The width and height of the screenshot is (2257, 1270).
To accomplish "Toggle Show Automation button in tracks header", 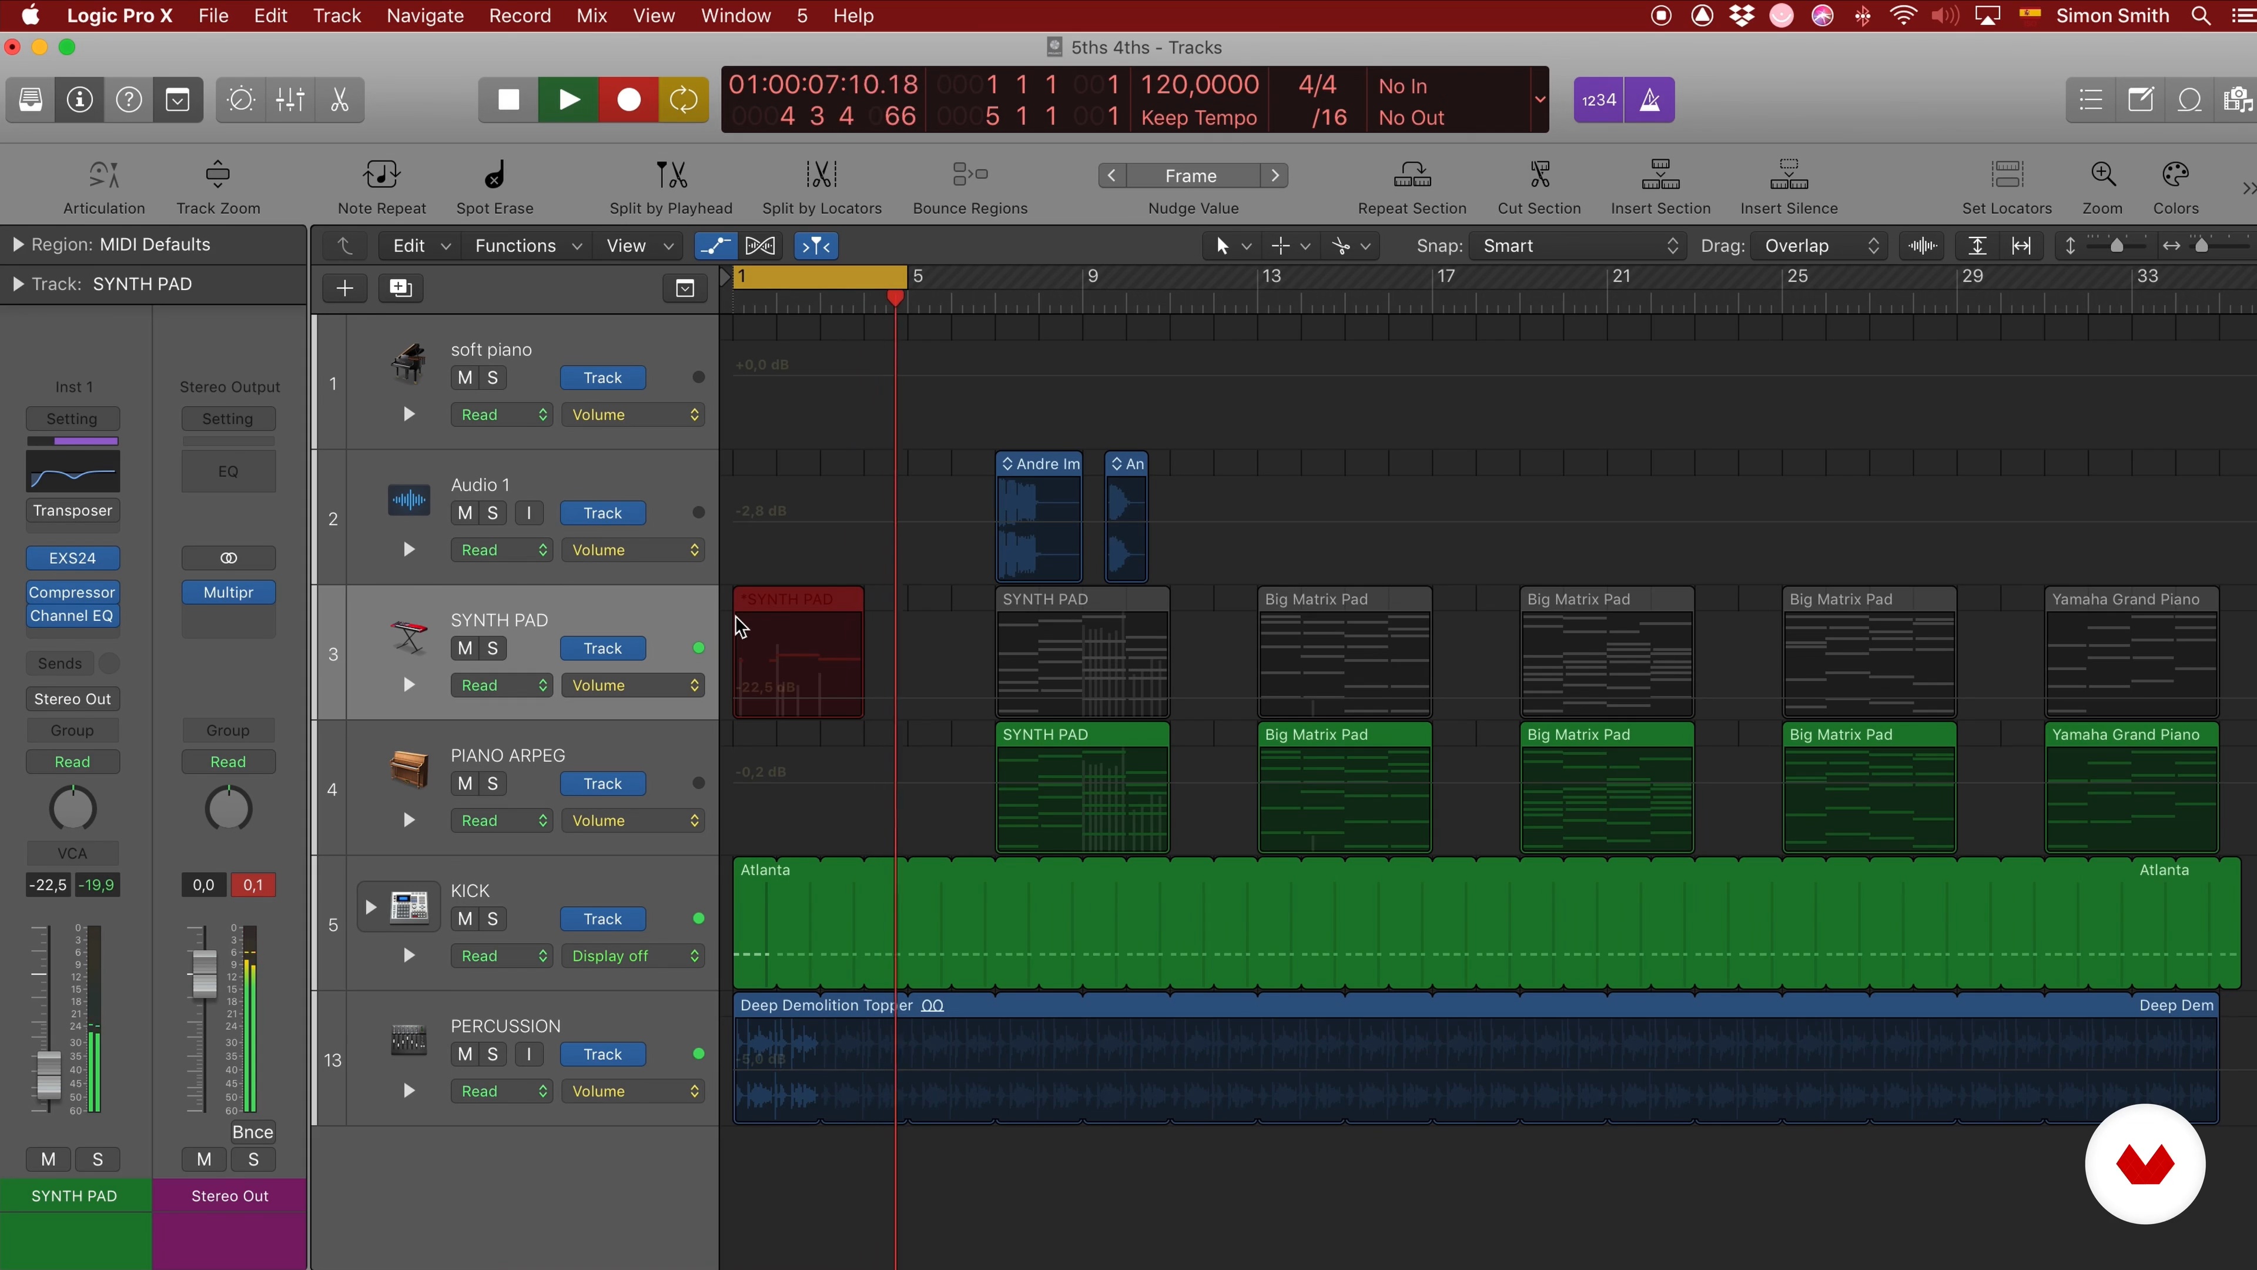I will click(716, 246).
